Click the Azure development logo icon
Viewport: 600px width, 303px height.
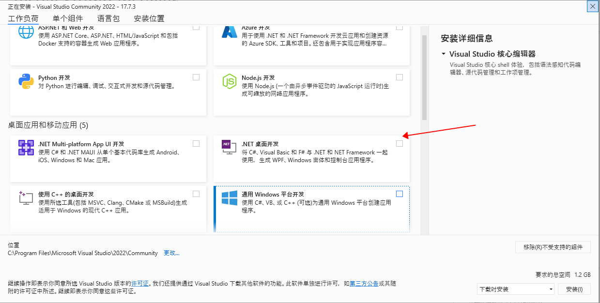229,32
